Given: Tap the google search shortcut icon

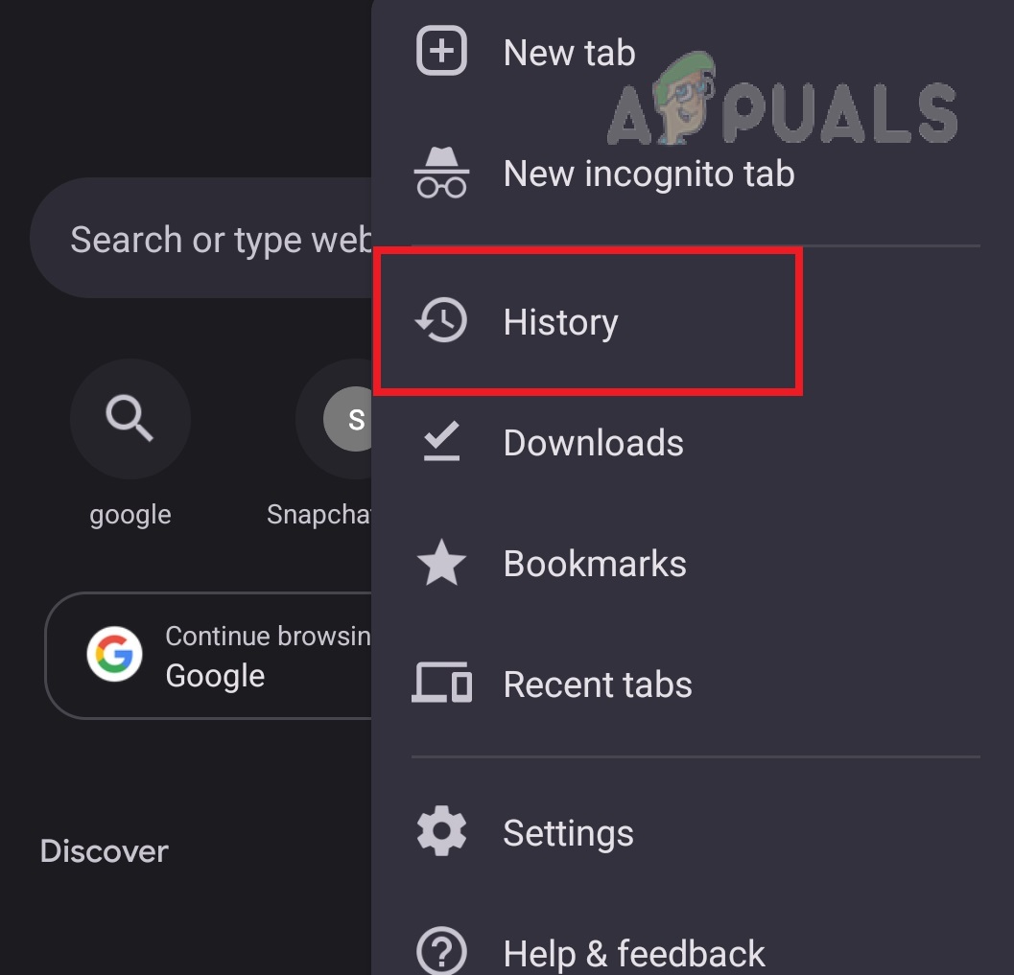Looking at the screenshot, I should click(x=130, y=419).
